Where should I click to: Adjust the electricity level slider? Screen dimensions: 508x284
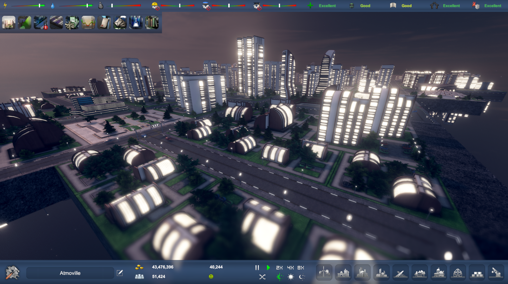[28, 6]
